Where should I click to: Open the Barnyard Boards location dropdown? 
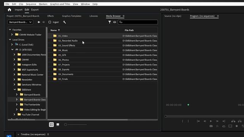[20, 22]
